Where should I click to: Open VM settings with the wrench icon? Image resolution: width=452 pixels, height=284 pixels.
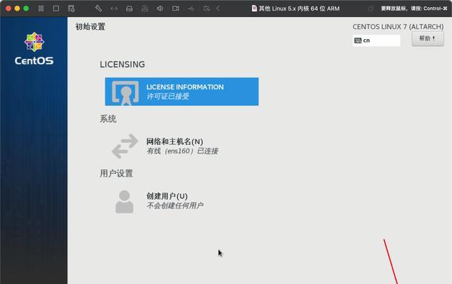(x=98, y=9)
